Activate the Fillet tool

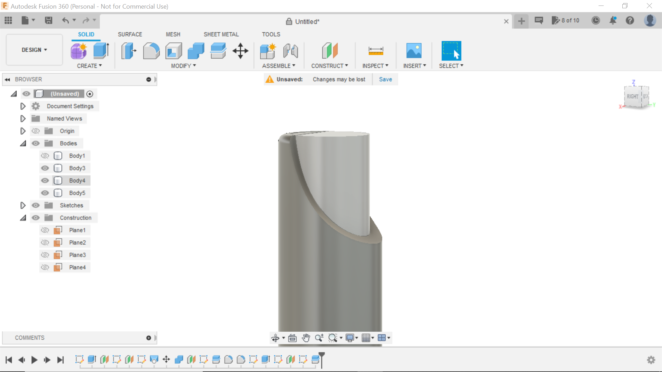[x=151, y=51]
